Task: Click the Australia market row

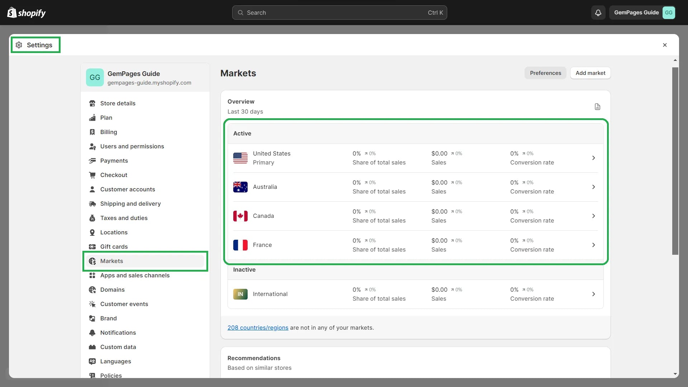Action: [x=415, y=187]
